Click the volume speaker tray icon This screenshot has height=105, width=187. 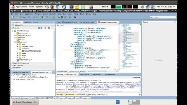(142, 7)
